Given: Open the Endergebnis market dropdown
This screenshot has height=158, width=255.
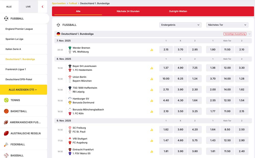Looking at the screenshot, I should tap(180, 25).
